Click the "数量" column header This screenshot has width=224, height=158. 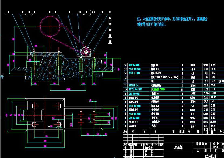coord(182,131)
